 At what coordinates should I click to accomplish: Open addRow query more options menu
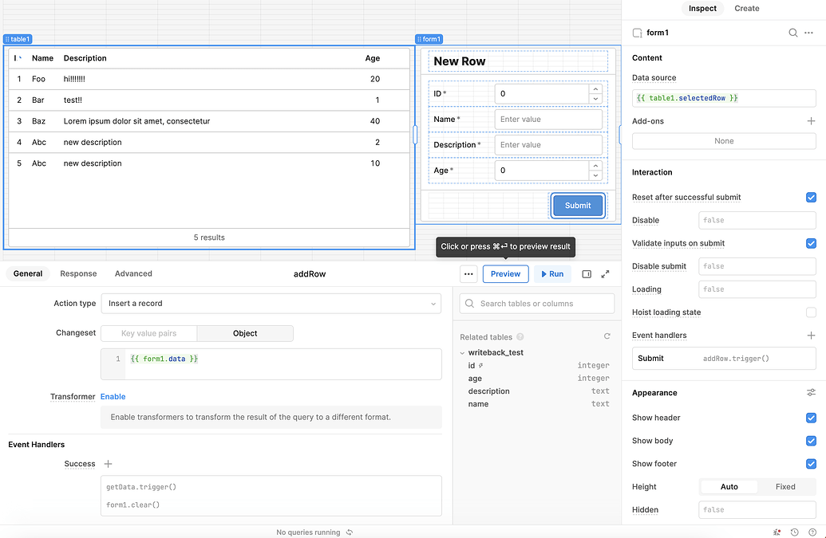point(469,273)
